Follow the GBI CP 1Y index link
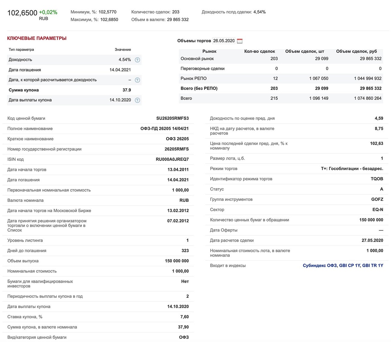The height and width of the screenshot is (347, 391). [x=349, y=265]
